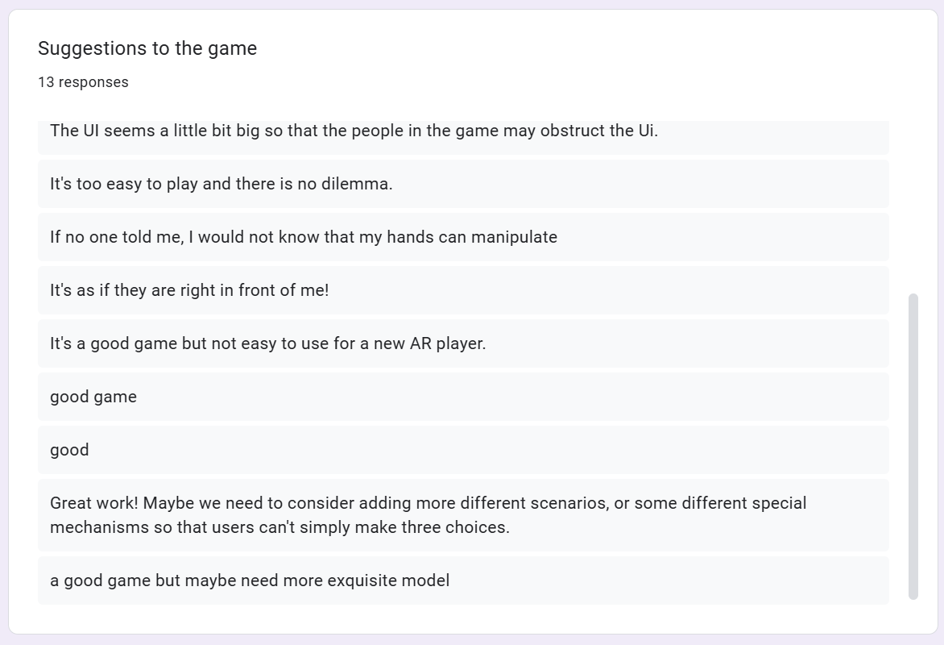The height and width of the screenshot is (645, 944).
Task: Click the word 'dilemma' in second response
Action: [356, 184]
